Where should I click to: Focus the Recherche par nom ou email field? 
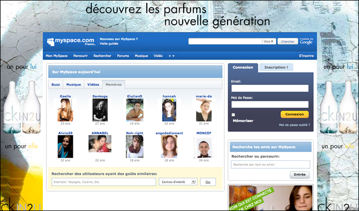270,165
